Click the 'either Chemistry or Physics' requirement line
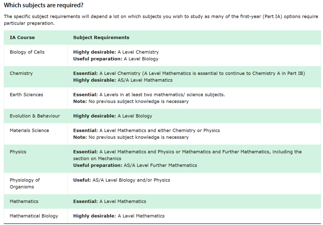Viewport: 323px width, 225px height. click(146, 130)
